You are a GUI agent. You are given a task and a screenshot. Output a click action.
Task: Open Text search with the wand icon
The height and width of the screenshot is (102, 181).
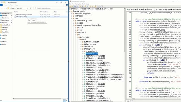(85, 6)
